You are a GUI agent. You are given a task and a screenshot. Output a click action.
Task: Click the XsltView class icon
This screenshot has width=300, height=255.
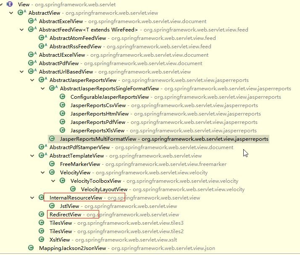(x=42, y=239)
